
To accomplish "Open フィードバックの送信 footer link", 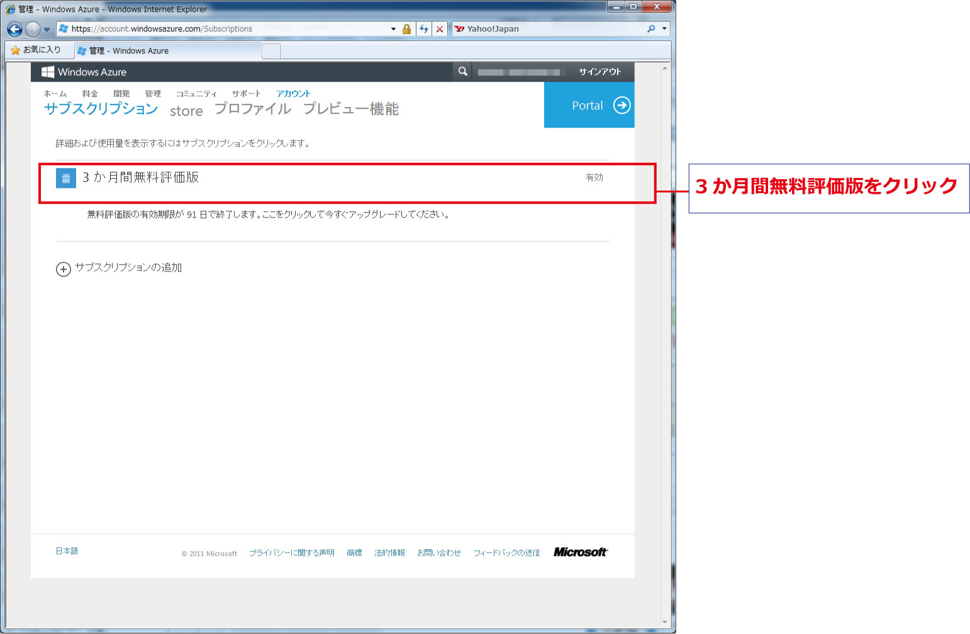I will [506, 553].
